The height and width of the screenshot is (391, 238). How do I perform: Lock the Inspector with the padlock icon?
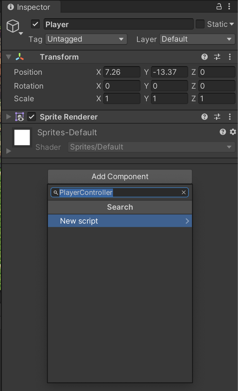point(219,6)
